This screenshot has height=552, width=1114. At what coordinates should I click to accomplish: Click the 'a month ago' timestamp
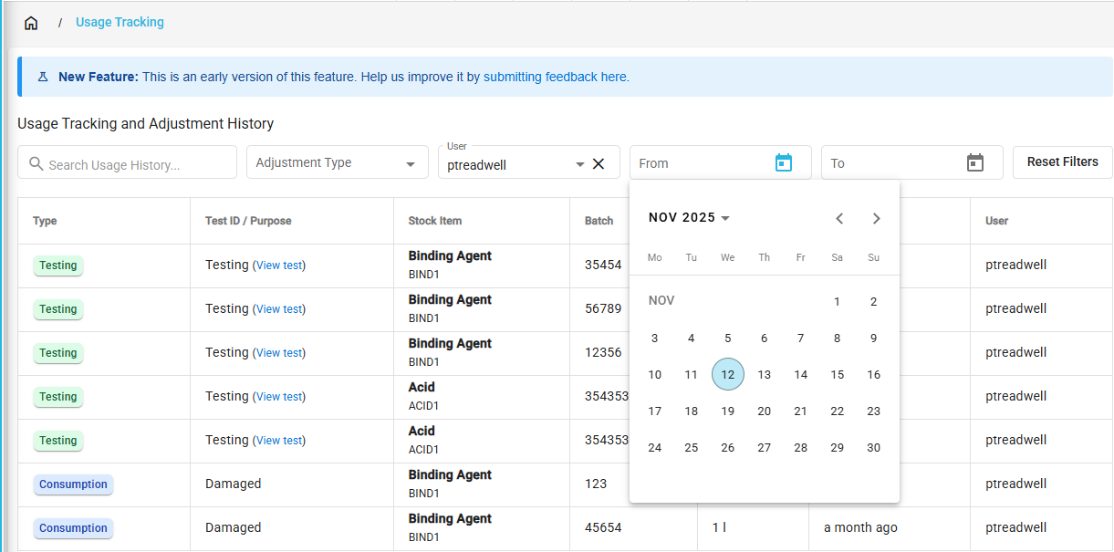tap(860, 527)
